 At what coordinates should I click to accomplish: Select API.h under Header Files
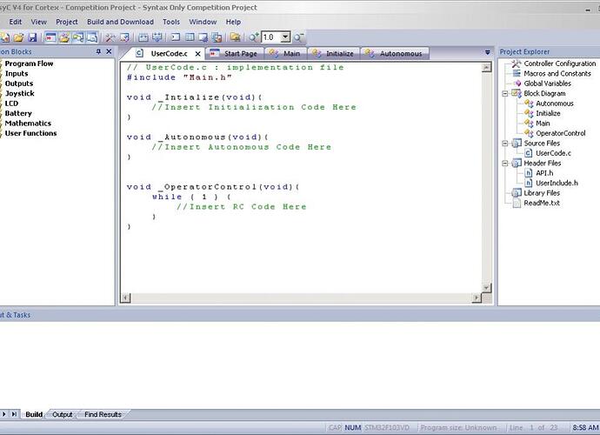544,173
